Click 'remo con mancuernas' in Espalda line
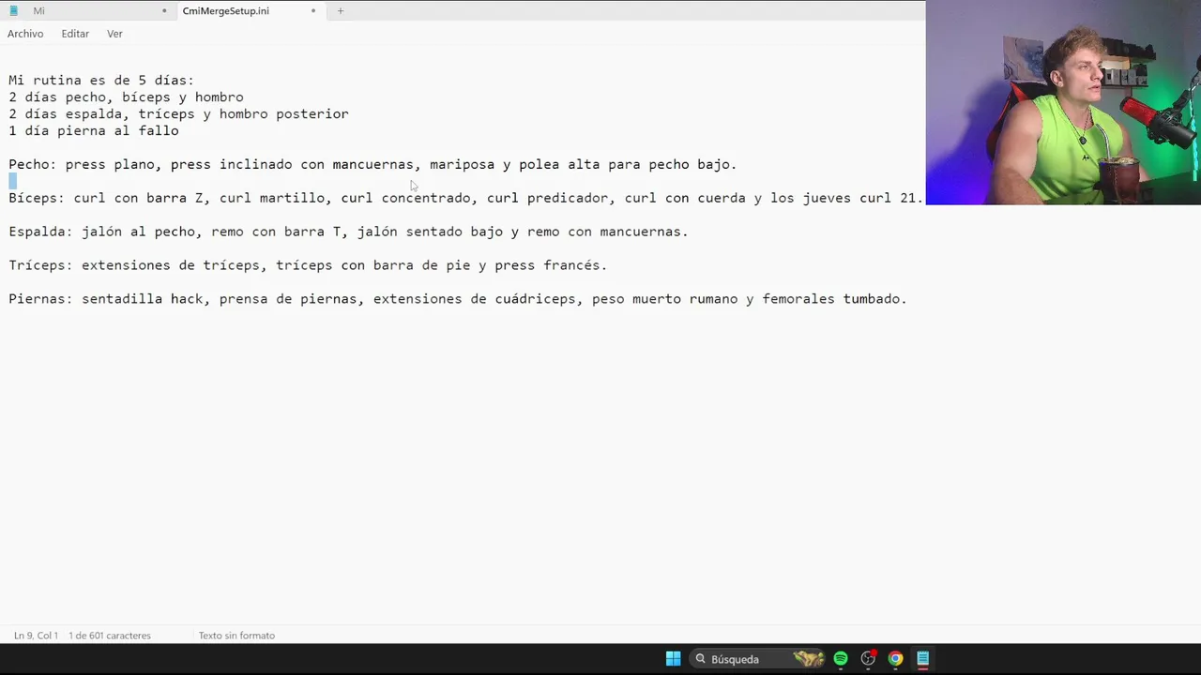The image size is (1201, 675). 603,232
